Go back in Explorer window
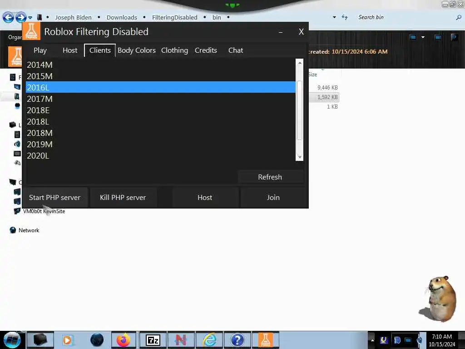The height and width of the screenshot is (349, 465). point(8,18)
